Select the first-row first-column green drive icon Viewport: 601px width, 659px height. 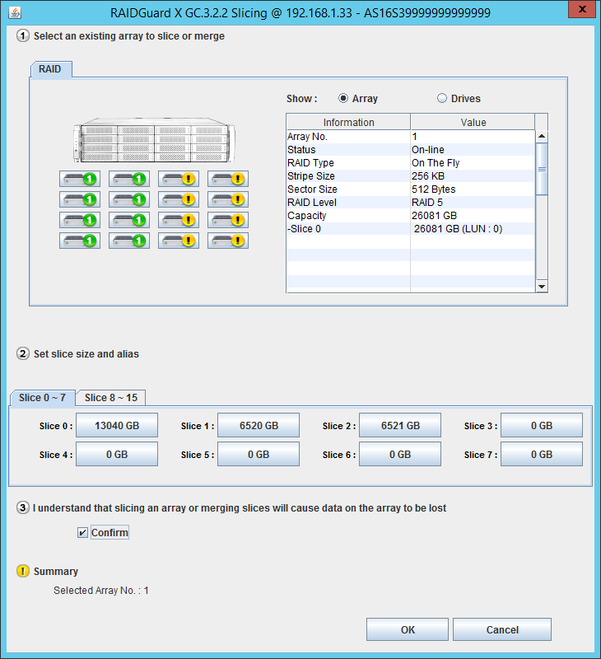(80, 179)
